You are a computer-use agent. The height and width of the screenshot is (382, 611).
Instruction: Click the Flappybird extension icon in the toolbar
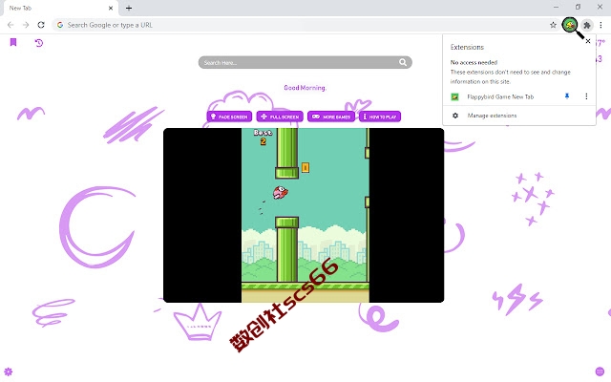tap(571, 26)
